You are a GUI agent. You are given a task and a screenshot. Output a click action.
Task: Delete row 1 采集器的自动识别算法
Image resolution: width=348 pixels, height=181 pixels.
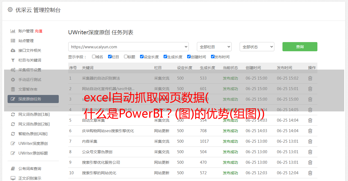pyautogui.click(x=310, y=78)
